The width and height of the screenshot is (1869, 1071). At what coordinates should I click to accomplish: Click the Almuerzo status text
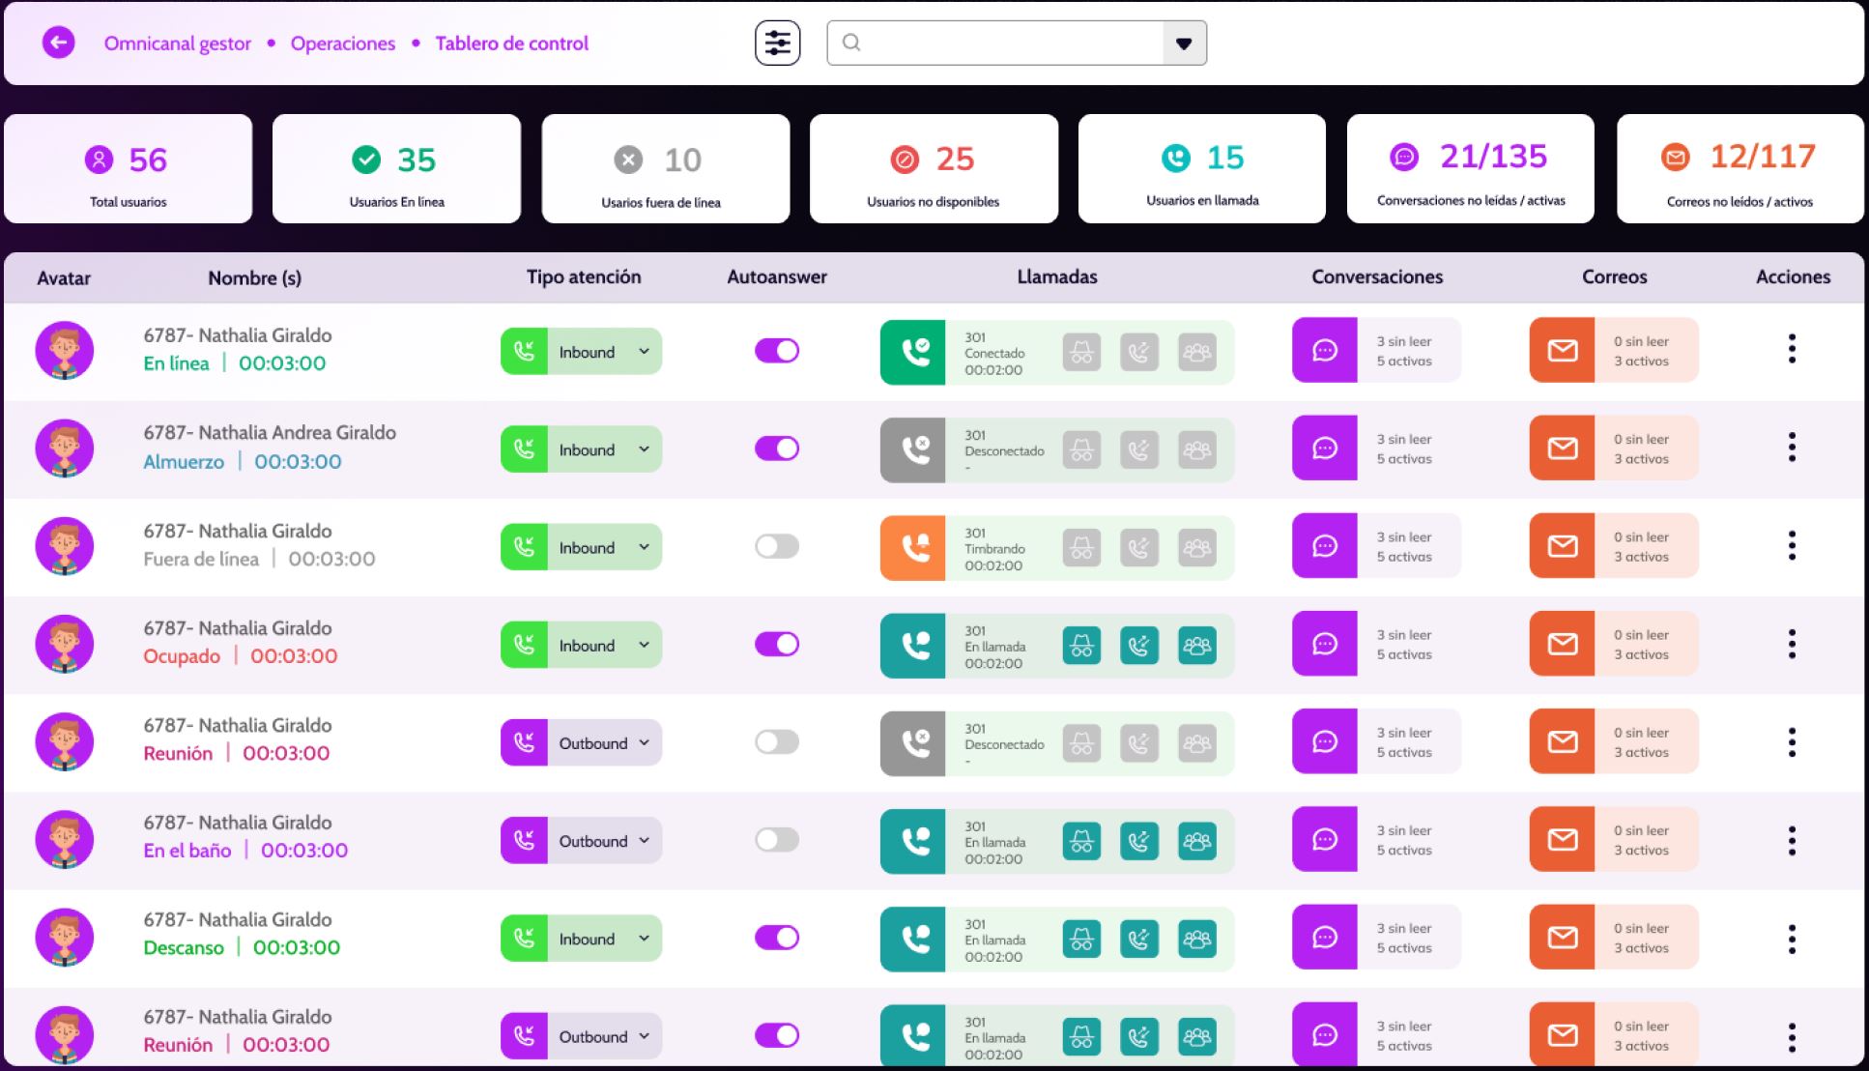[x=184, y=462]
